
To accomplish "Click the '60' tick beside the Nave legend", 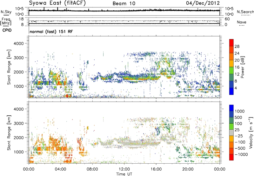I will click(x=227, y=19).
